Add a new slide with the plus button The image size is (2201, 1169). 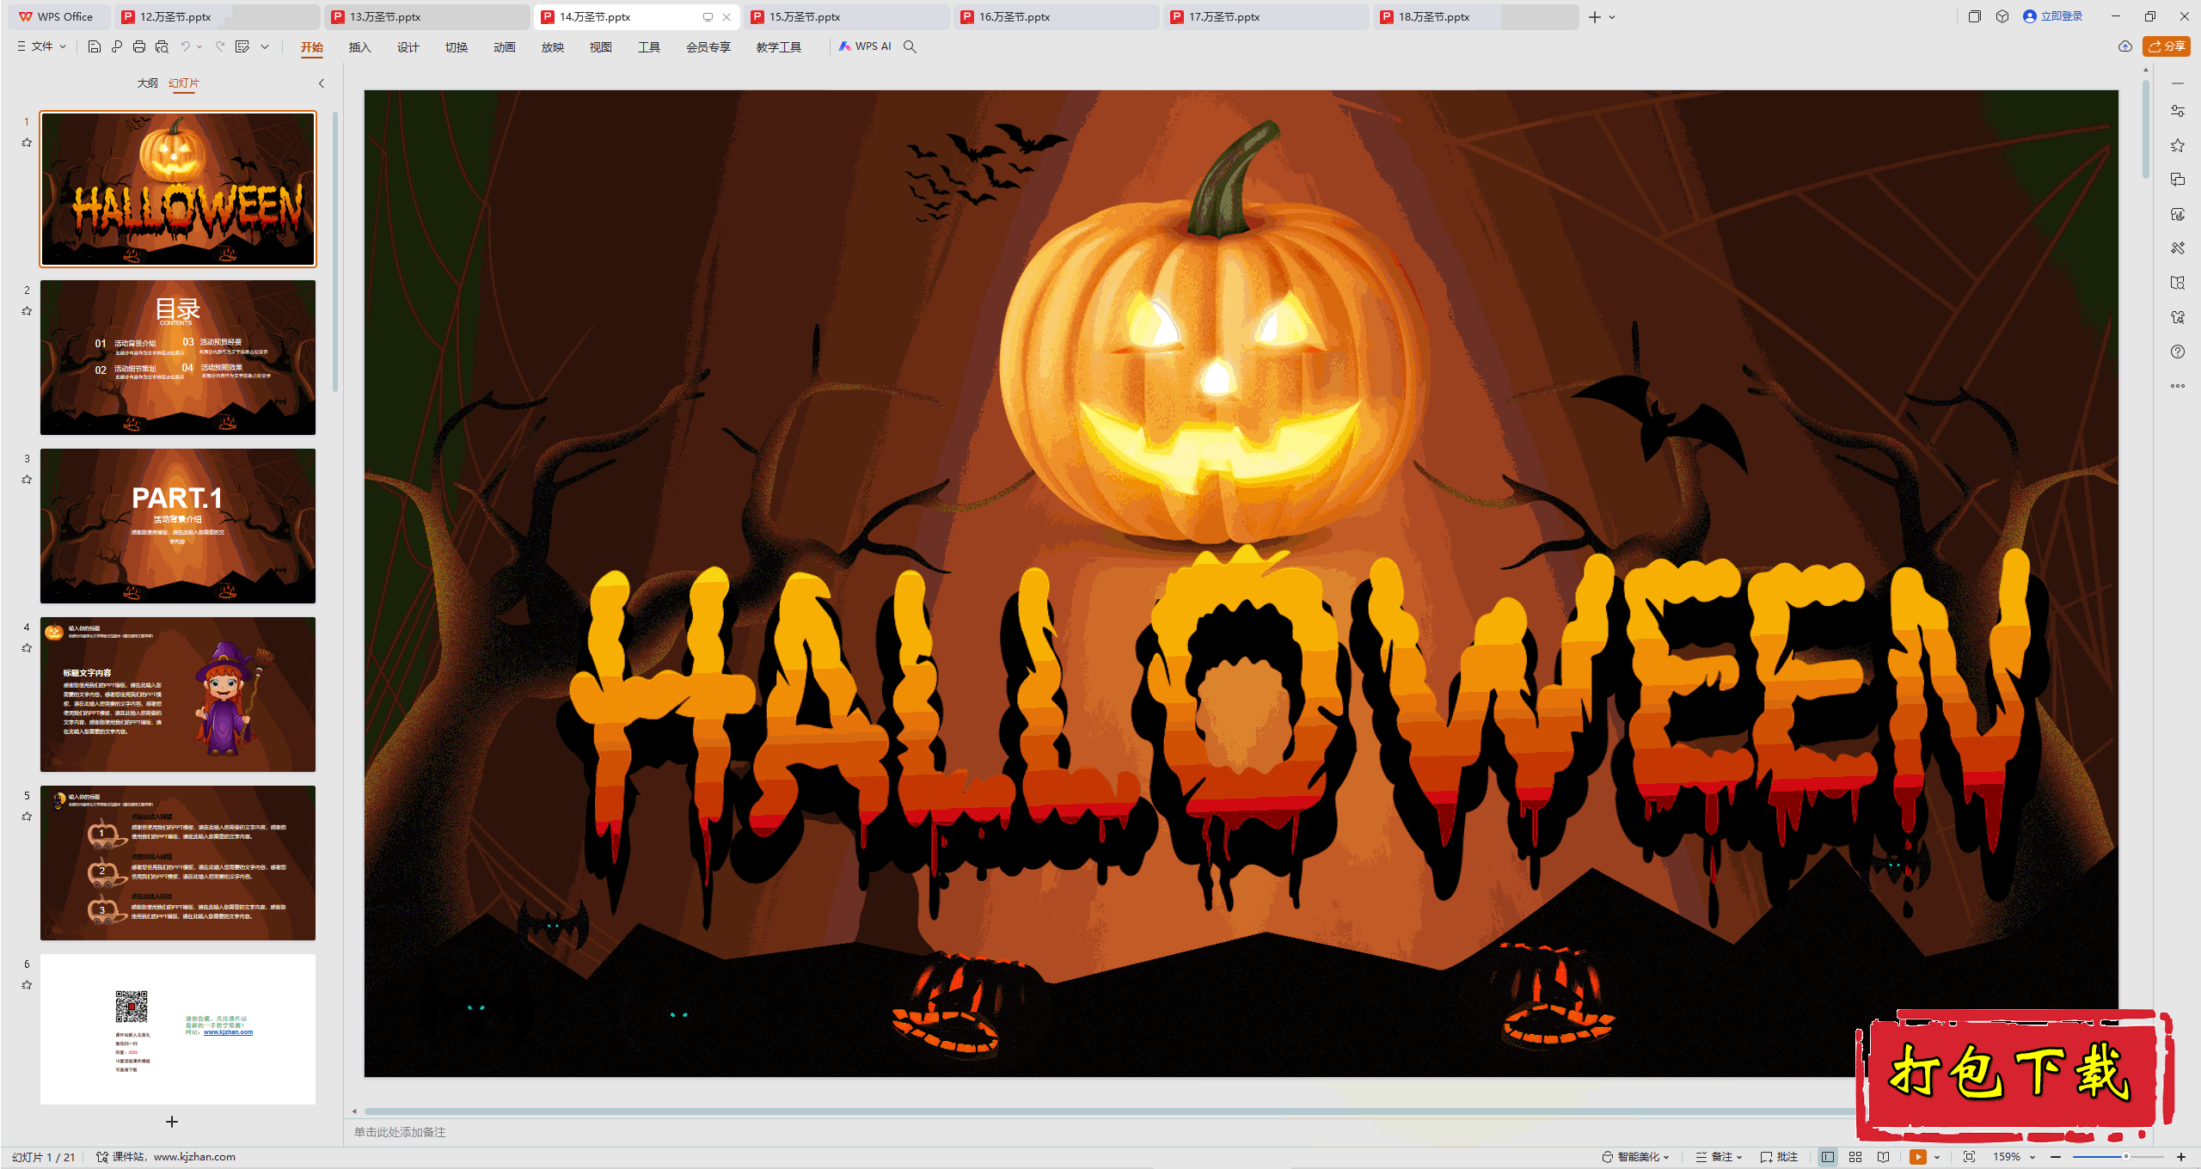pyautogui.click(x=172, y=1122)
